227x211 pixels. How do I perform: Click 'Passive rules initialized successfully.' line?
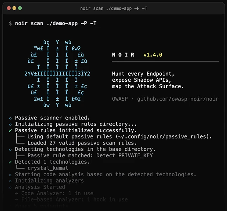pyautogui.click(x=76, y=130)
